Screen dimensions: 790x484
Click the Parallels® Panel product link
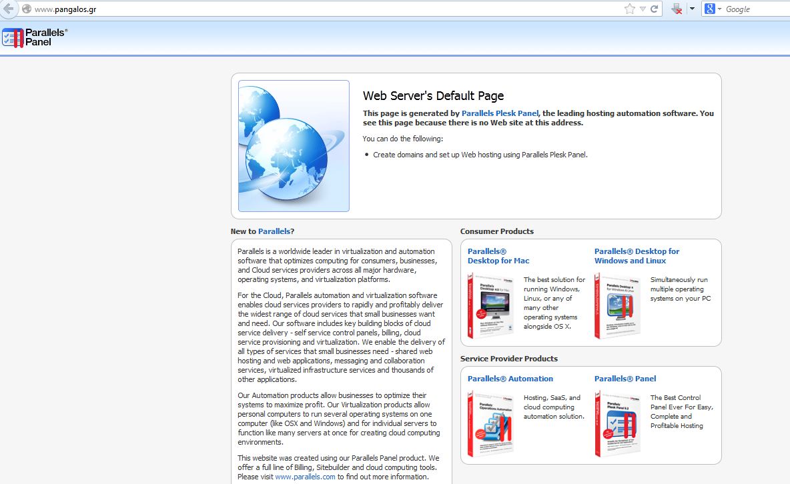[x=625, y=379]
